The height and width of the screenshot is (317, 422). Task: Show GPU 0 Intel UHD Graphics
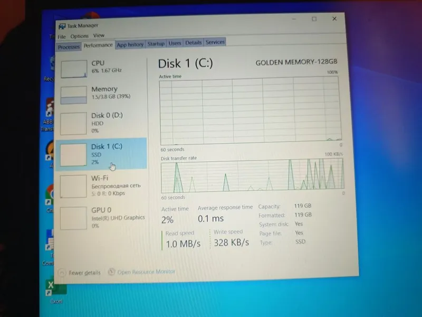(101, 218)
